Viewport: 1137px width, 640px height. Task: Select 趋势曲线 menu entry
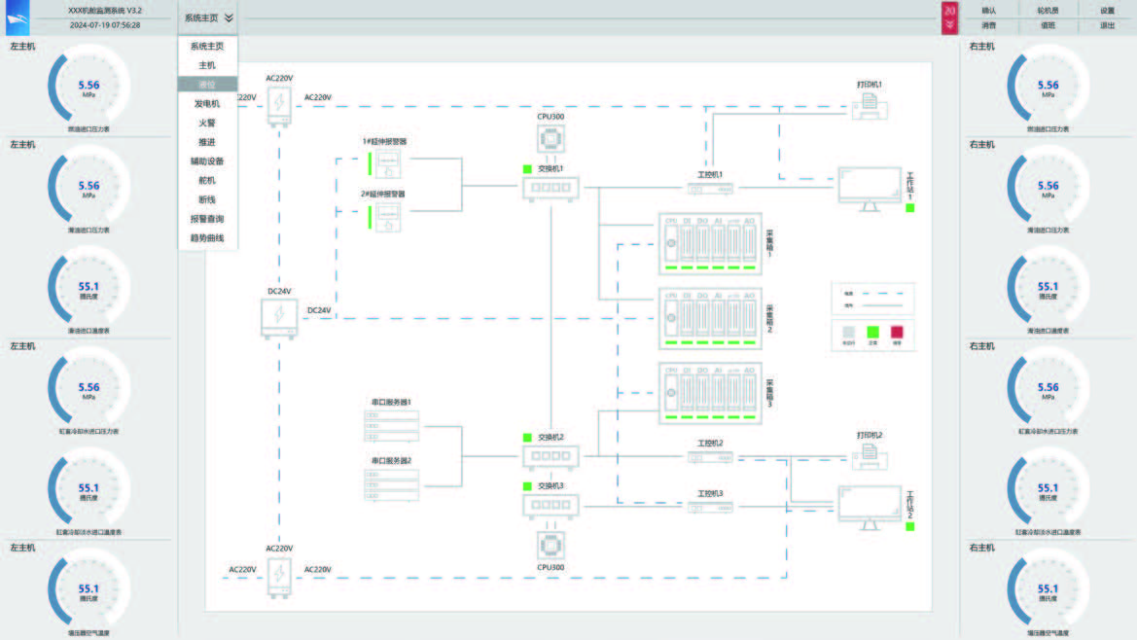tap(207, 238)
